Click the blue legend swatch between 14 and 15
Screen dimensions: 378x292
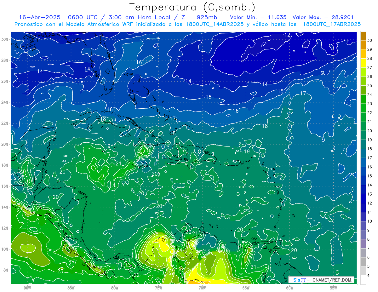363,180
